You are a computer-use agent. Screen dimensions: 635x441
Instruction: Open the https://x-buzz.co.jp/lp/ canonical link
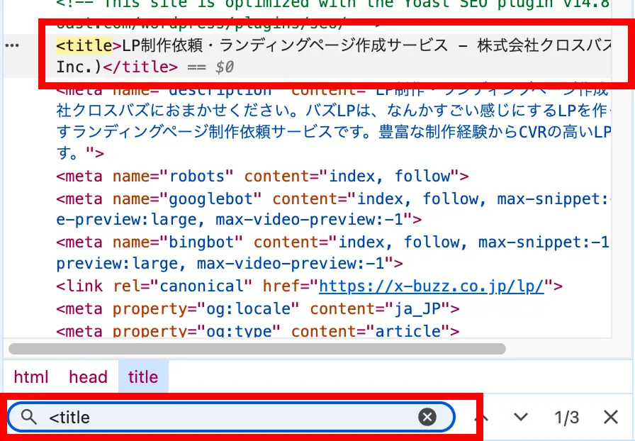tap(432, 286)
